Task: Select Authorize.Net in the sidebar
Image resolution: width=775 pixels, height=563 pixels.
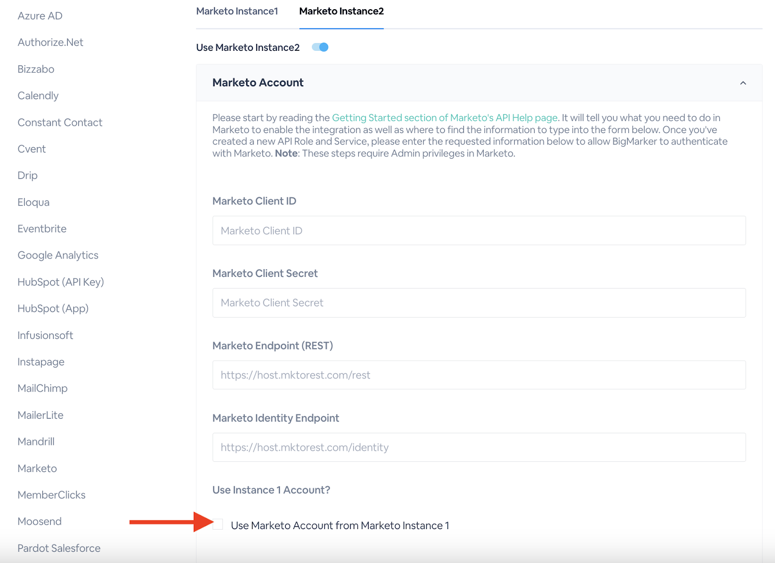Action: point(50,43)
